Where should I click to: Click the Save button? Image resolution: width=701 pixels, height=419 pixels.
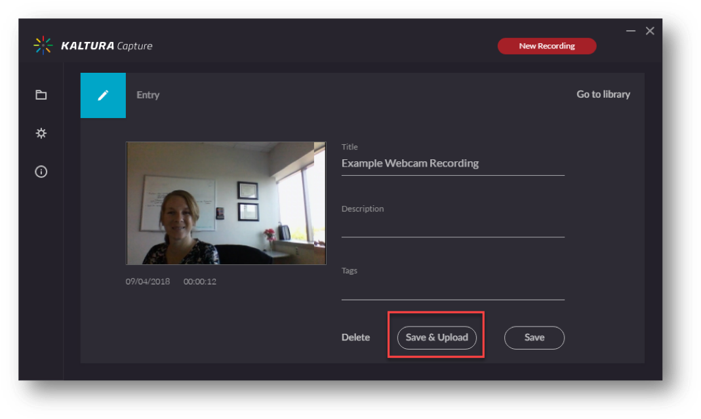[x=534, y=338]
